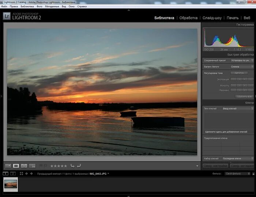Image resolution: width=256 pixels, height=197 pixels.
Task: Flag photo as picked
Action: 41,166
